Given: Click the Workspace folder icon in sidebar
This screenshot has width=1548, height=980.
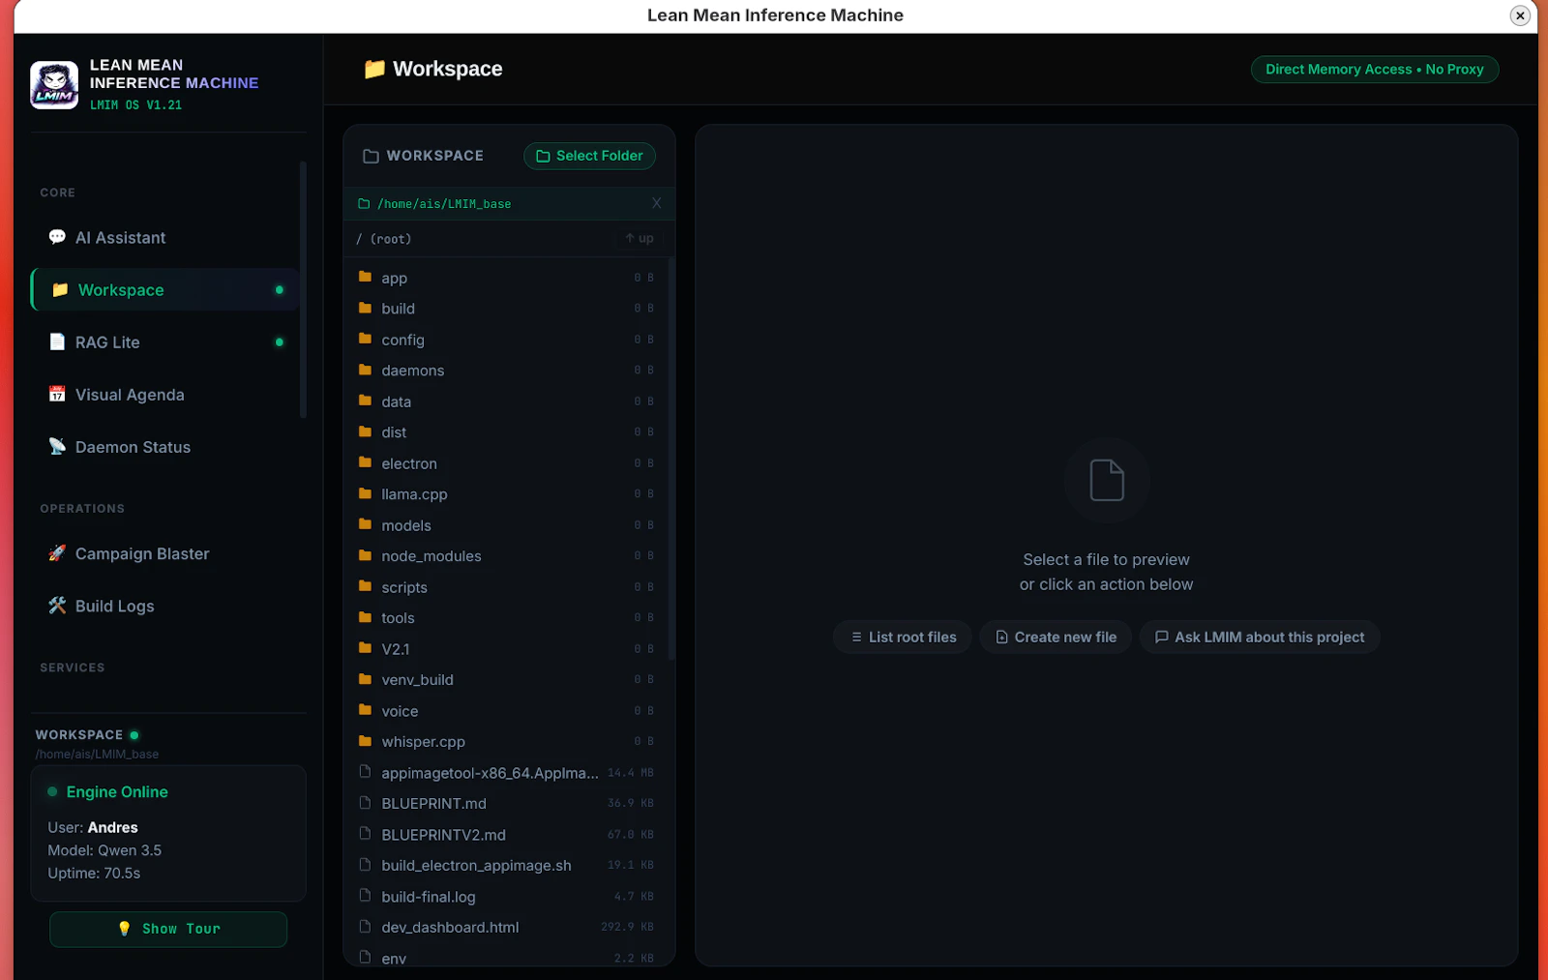Looking at the screenshot, I should pos(60,289).
